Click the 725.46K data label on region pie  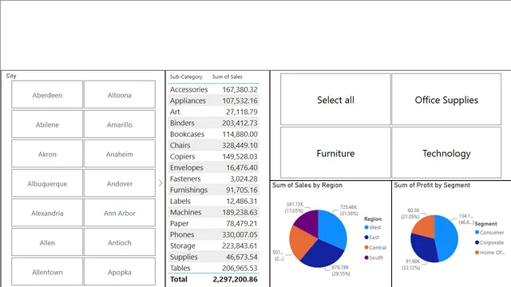(348, 207)
